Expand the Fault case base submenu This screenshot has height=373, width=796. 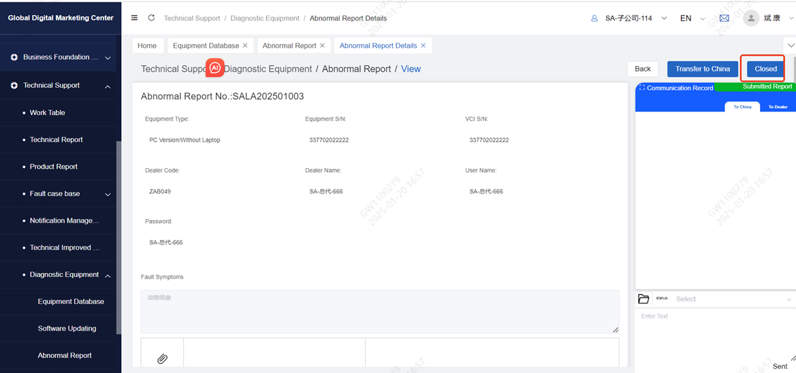click(x=108, y=194)
